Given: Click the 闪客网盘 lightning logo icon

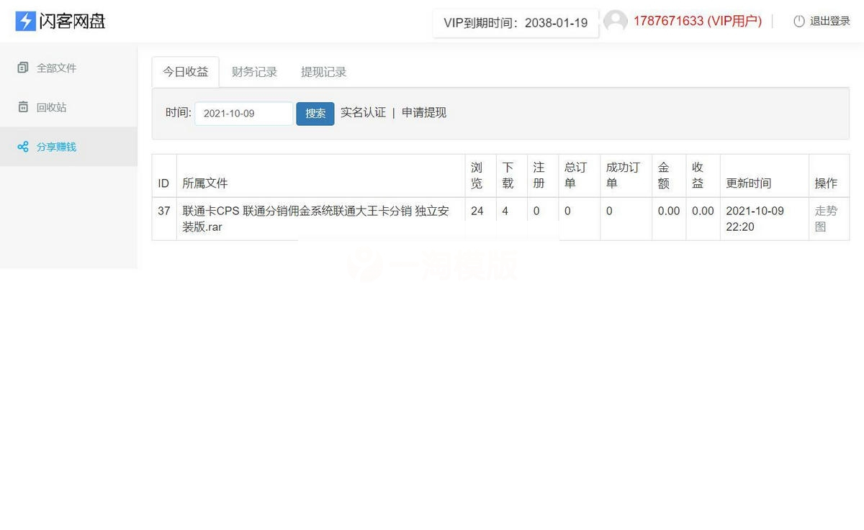Looking at the screenshot, I should 24,21.
